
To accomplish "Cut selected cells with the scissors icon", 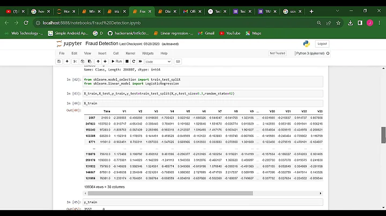I will [75, 61].
